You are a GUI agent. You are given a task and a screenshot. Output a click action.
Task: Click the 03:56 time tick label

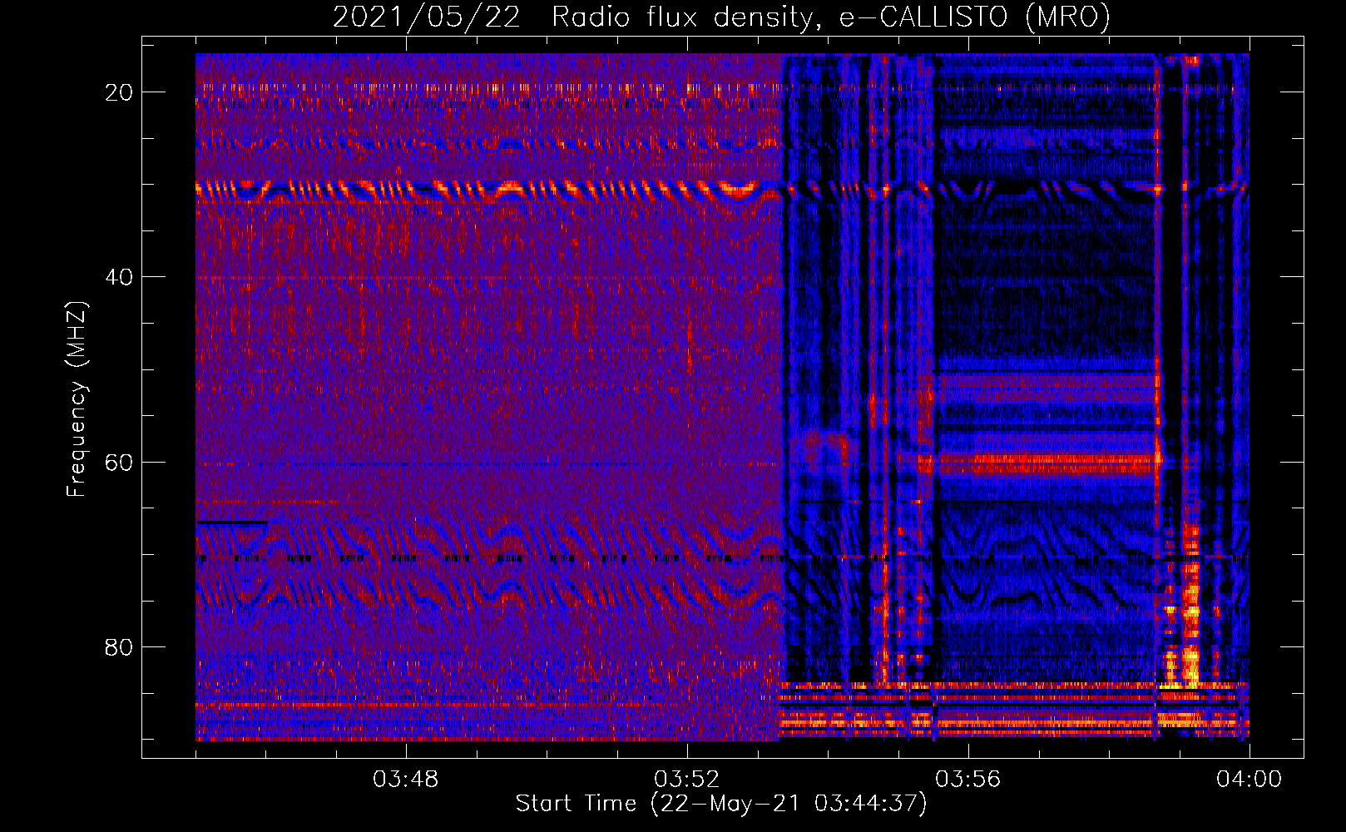tap(968, 780)
